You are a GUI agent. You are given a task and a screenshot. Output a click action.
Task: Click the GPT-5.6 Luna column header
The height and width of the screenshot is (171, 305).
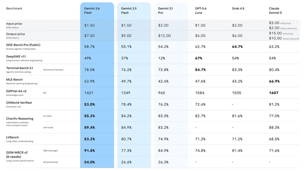click(201, 11)
